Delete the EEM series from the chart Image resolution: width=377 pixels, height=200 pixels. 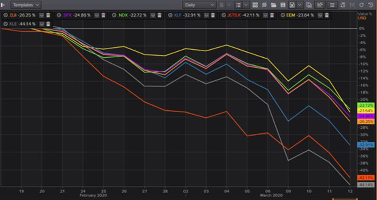point(327,15)
